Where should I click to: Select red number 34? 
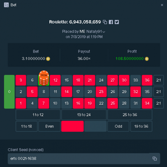[147, 103]
